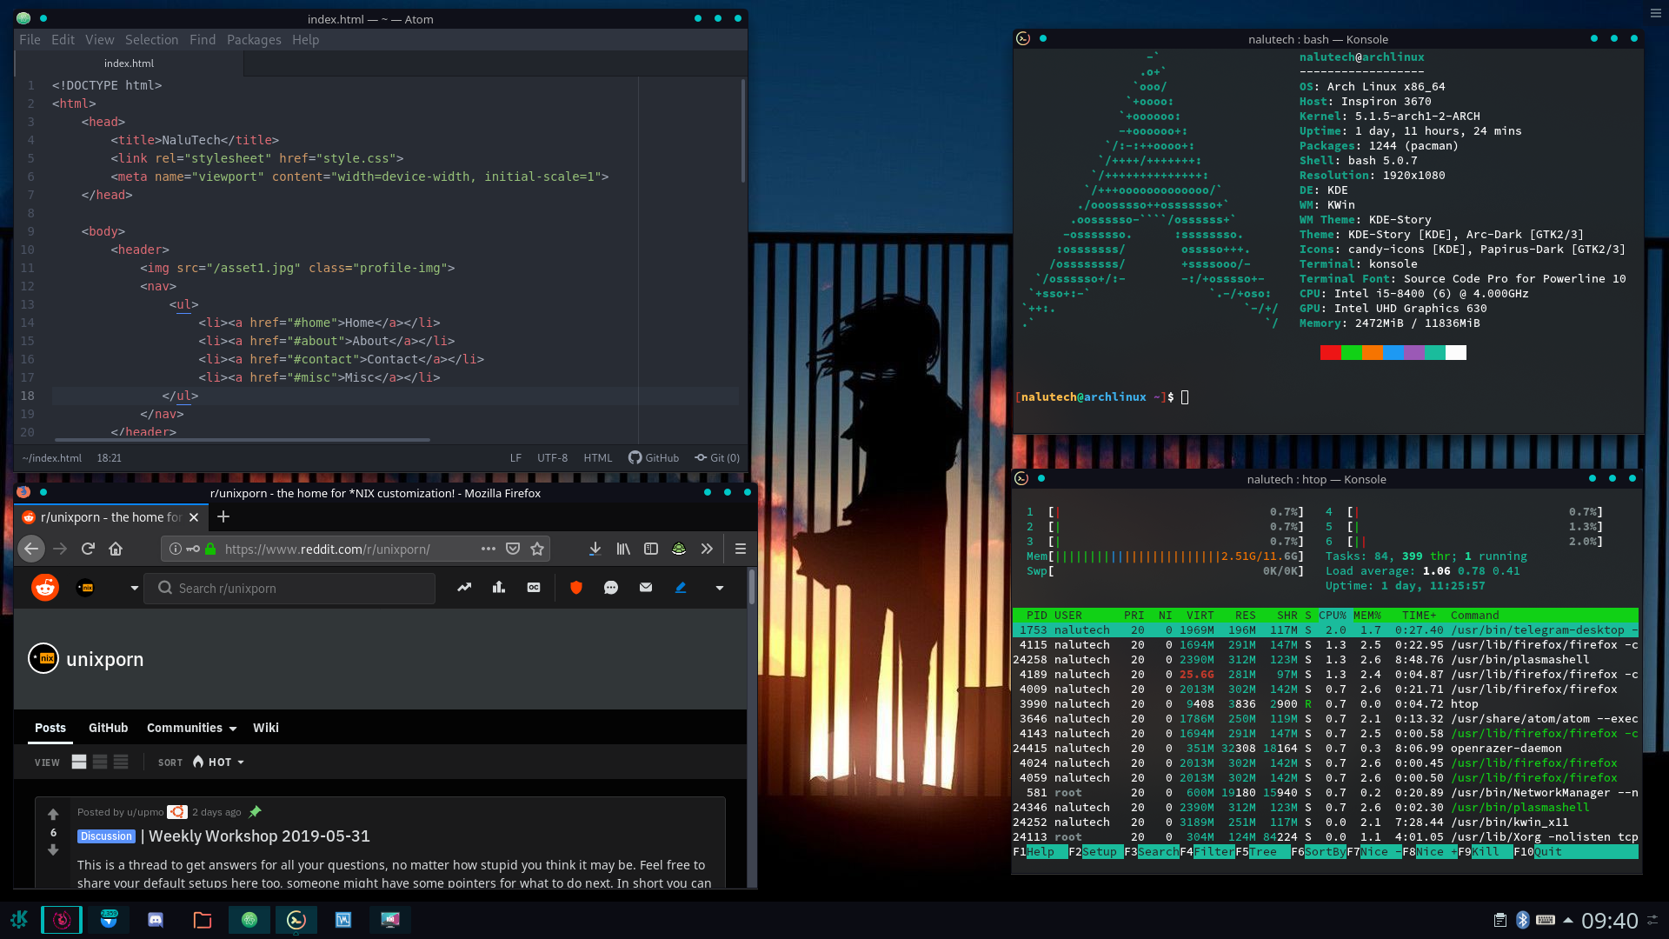Open Weekly Workshop 2019-05-31 post
This screenshot has height=939, width=1669.
point(260,836)
